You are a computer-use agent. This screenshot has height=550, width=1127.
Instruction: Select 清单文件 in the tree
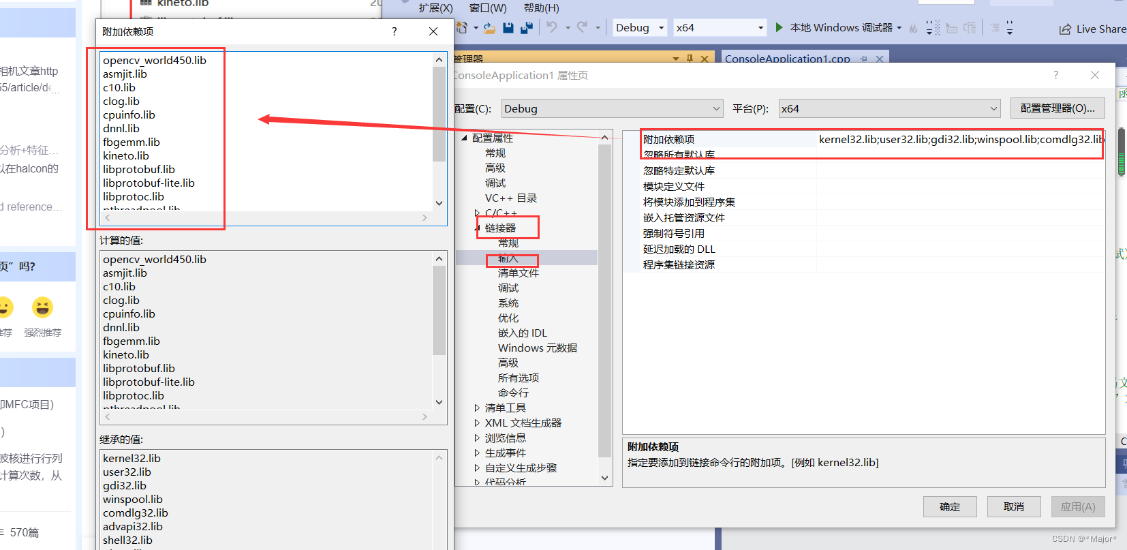(519, 273)
